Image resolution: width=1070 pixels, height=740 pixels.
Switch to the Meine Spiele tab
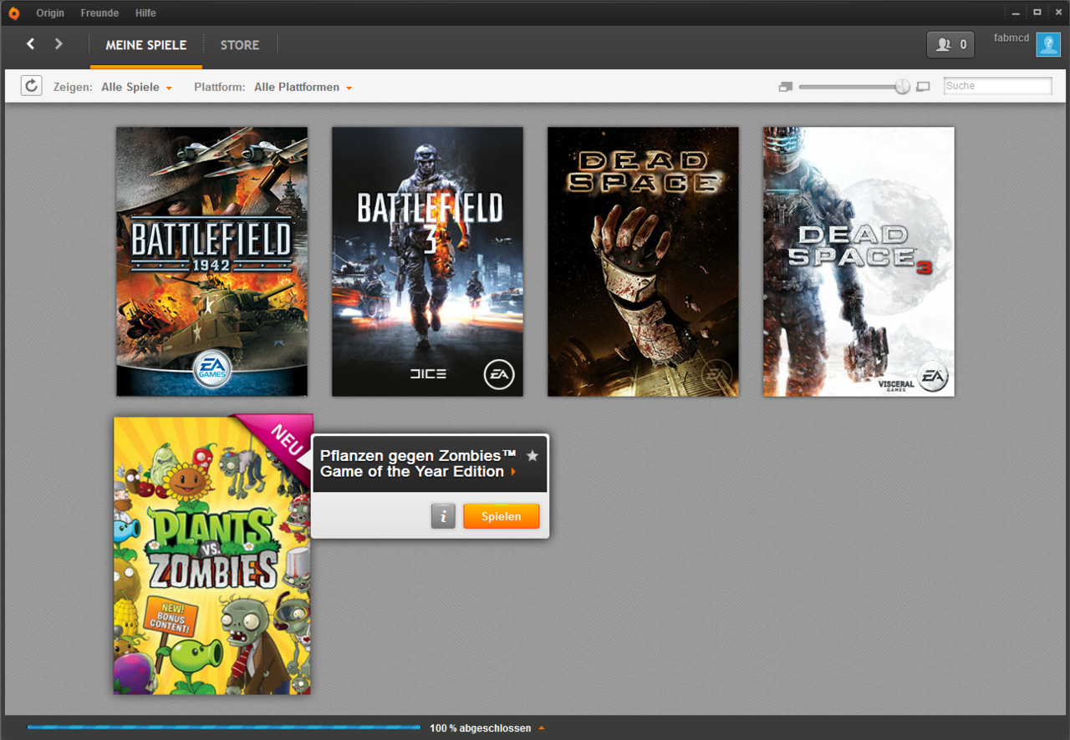146,45
